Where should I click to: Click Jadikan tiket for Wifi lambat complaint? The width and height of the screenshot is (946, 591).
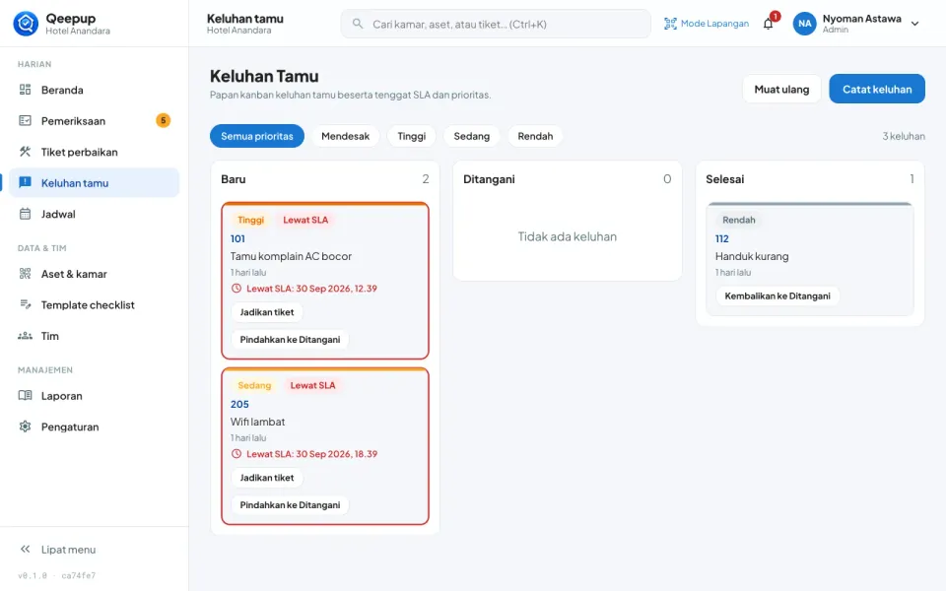[267, 477]
